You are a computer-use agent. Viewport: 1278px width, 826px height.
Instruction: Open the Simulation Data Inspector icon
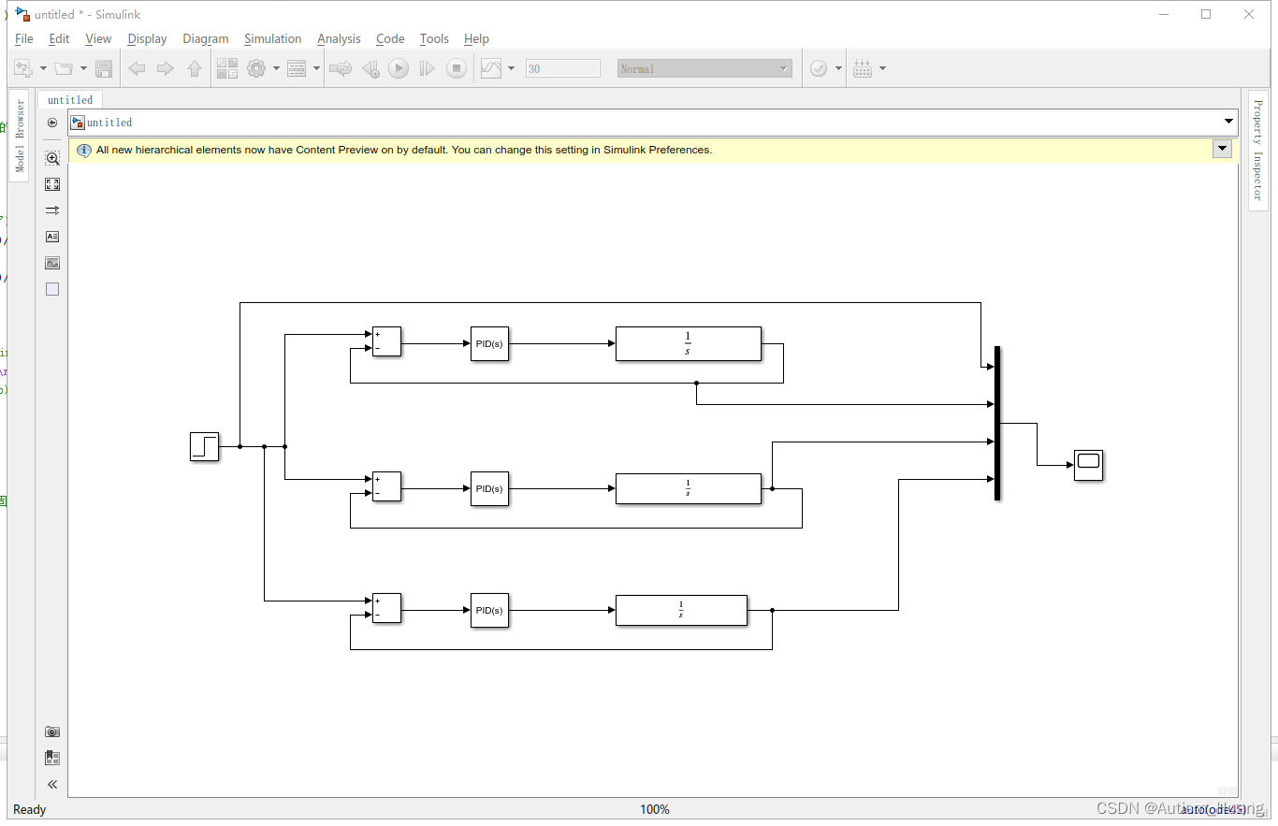click(491, 68)
